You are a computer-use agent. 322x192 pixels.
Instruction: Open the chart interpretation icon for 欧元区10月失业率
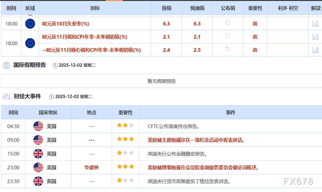[x=315, y=23]
